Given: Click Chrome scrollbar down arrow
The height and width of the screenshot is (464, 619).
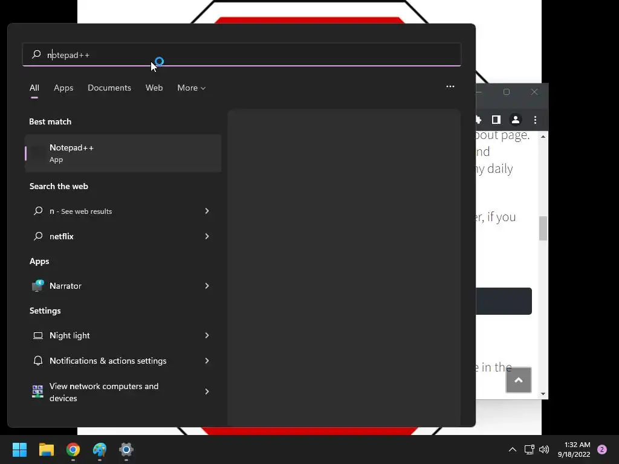Looking at the screenshot, I should tap(543, 394).
